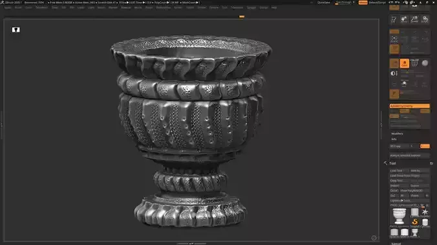Image resolution: width=437 pixels, height=245 pixels.
Task: Click Clone button
Action: click(x=394, y=190)
